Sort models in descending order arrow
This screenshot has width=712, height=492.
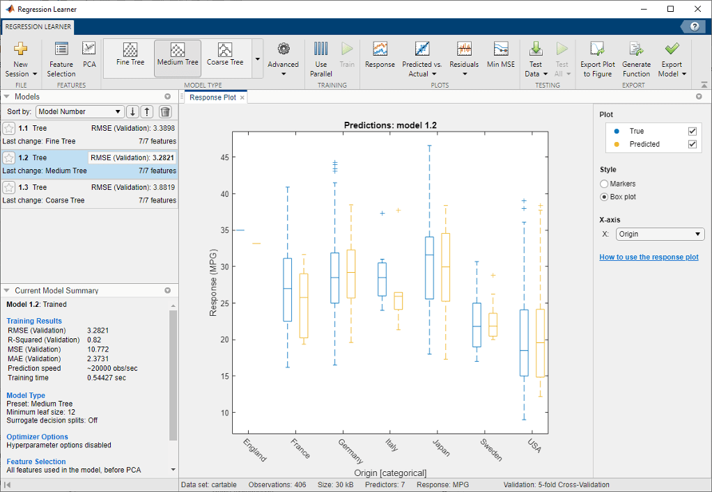point(132,111)
